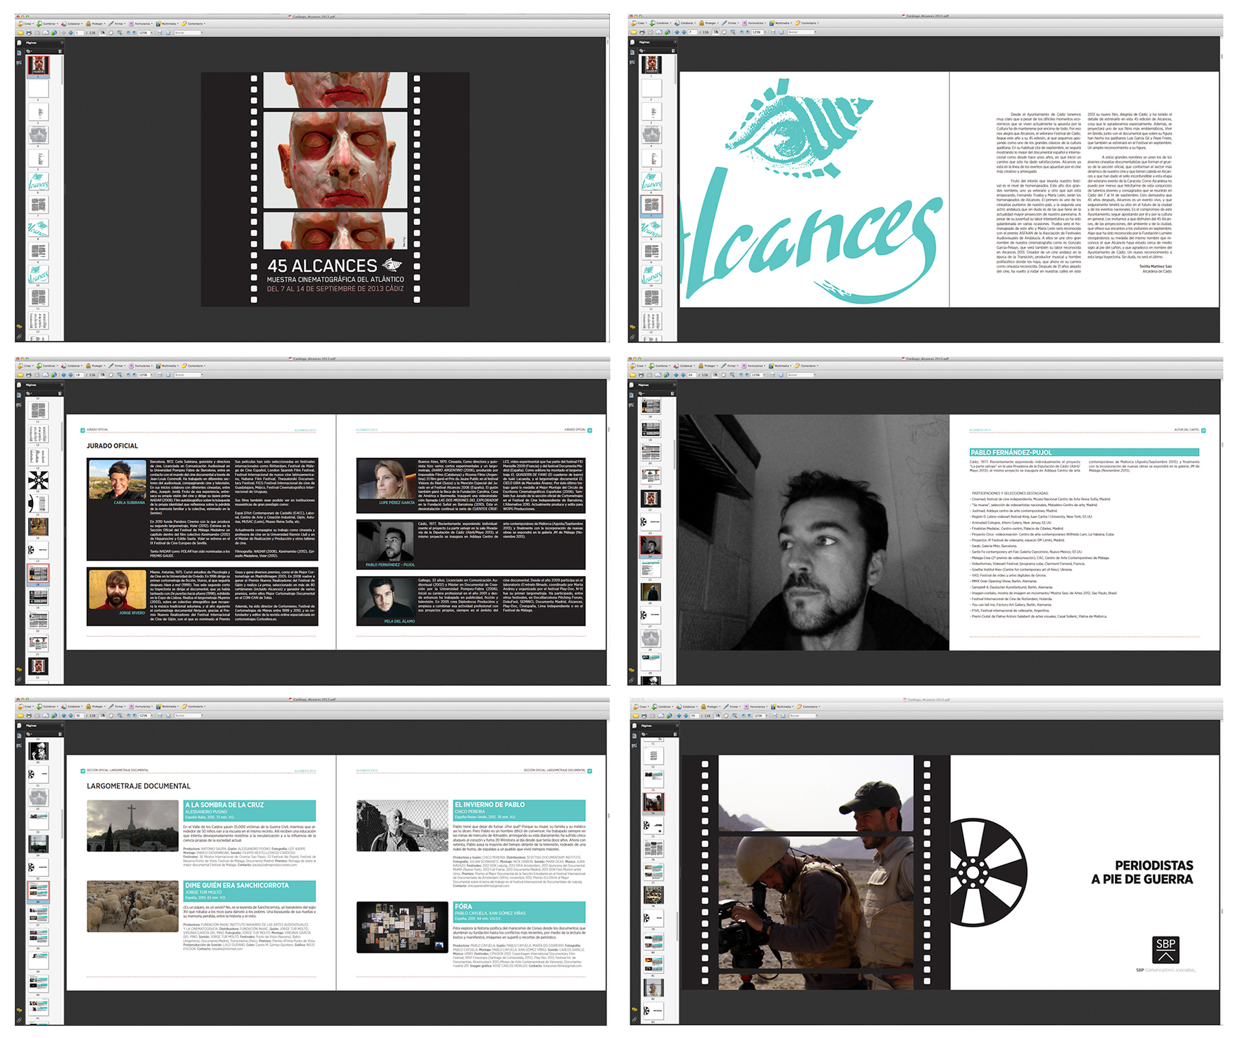This screenshot has height=1038, width=1236.
Task: Choose the text select tool in the cover window
Action: tap(104, 32)
